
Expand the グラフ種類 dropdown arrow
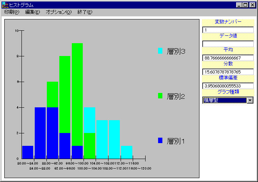point(250,100)
